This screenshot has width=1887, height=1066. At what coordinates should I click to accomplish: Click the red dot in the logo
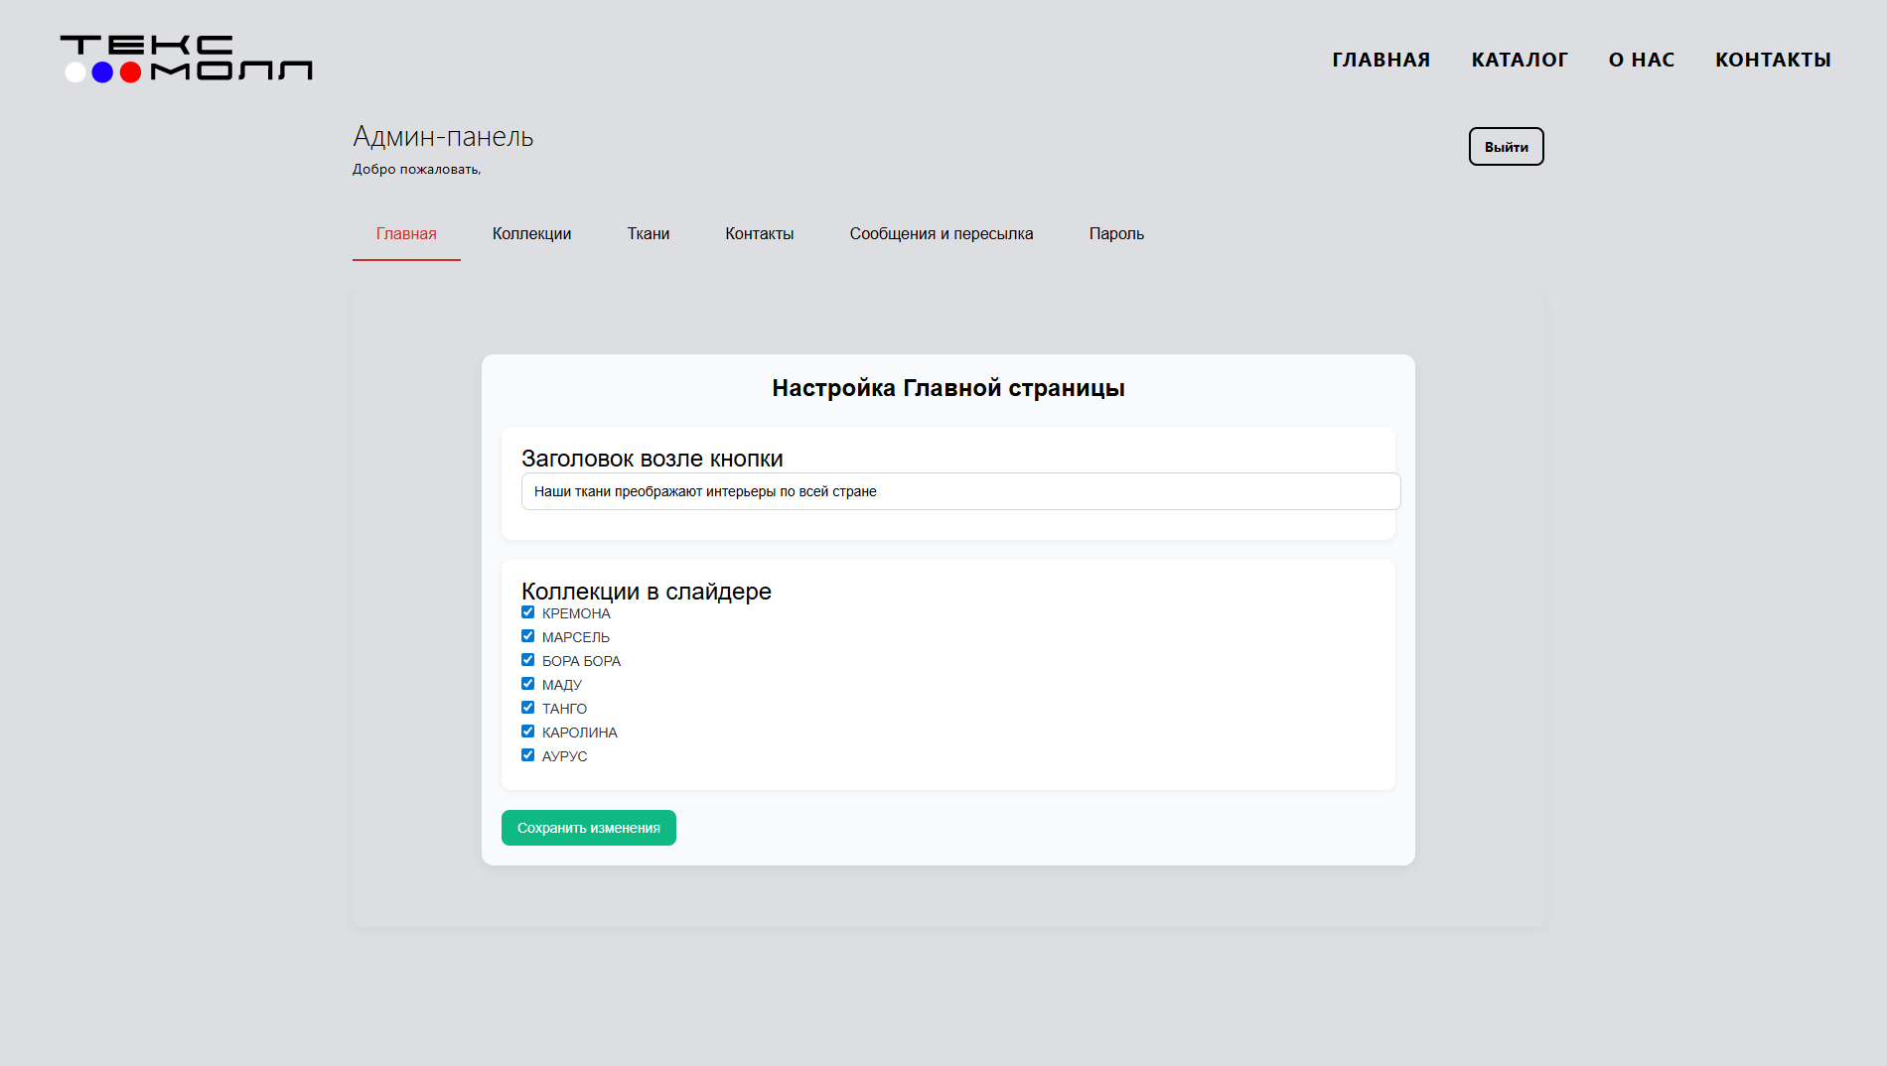(x=129, y=71)
